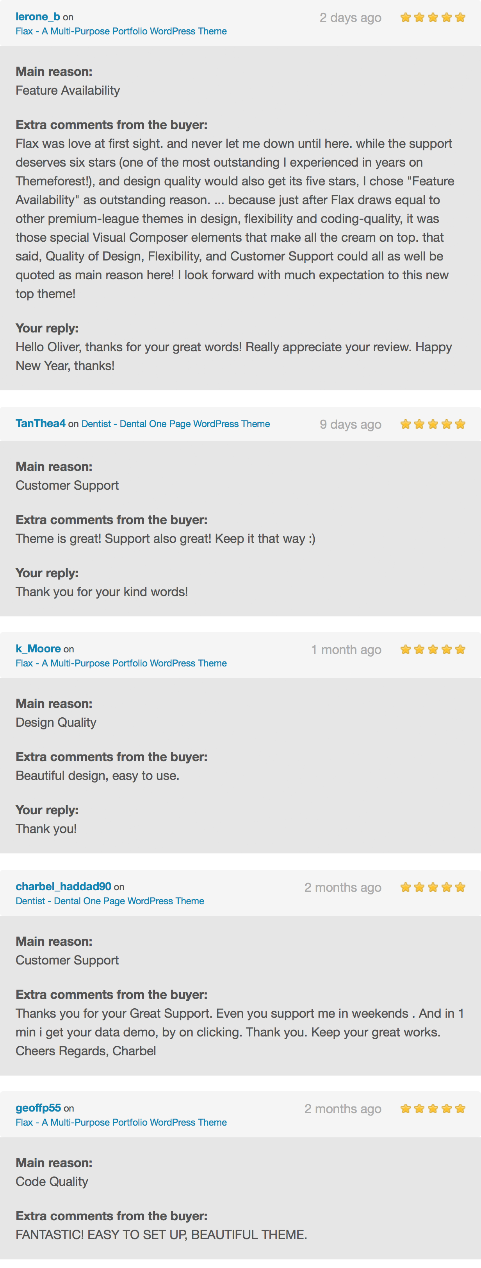Open TanThea4 user profile

[x=40, y=423]
